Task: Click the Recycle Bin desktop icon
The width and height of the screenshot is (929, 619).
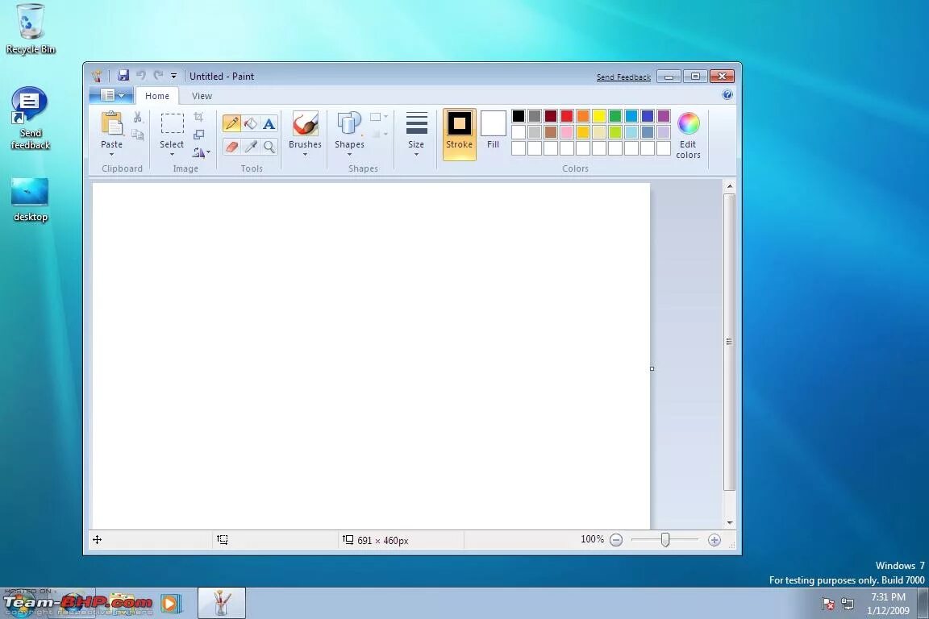Action: coord(30,28)
